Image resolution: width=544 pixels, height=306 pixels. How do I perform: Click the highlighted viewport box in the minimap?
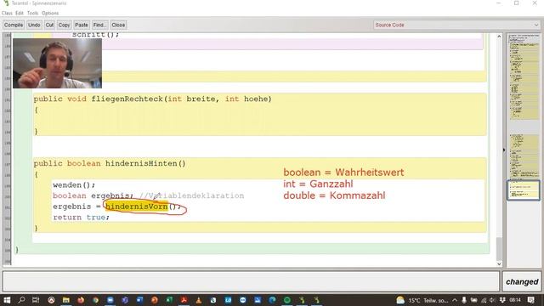[x=524, y=190]
